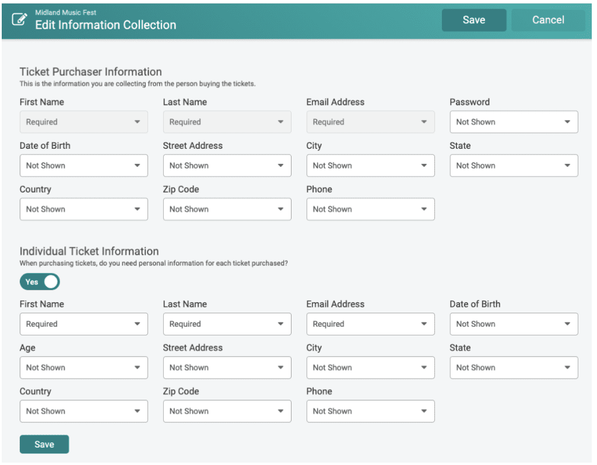Click the edit pencil icon in header
Image resolution: width=597 pixels, height=465 pixels.
coord(19,19)
